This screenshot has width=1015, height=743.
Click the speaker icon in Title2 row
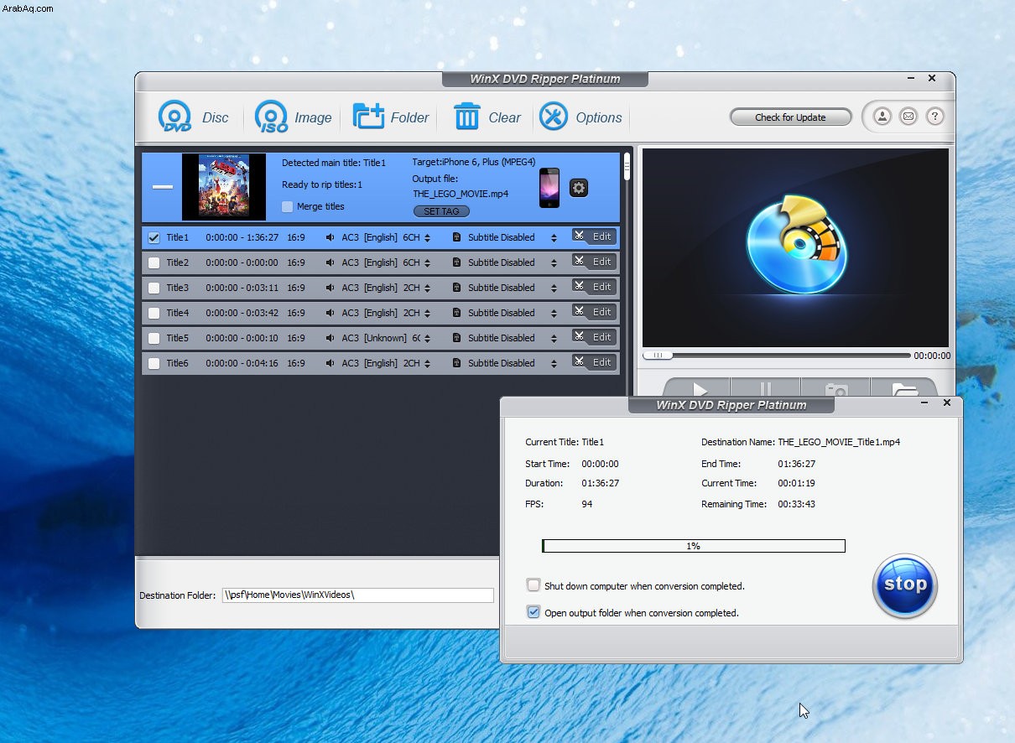330,262
